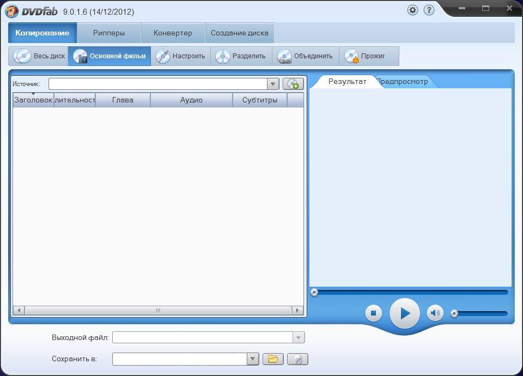Click the playback seek slider handle
The width and height of the screenshot is (523, 376).
click(x=314, y=293)
